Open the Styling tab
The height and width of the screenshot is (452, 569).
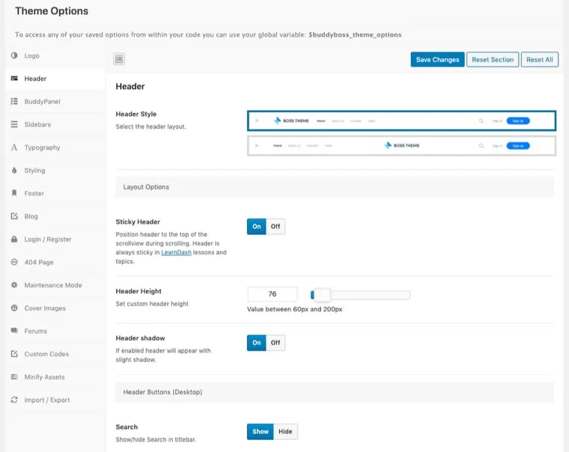(55, 170)
